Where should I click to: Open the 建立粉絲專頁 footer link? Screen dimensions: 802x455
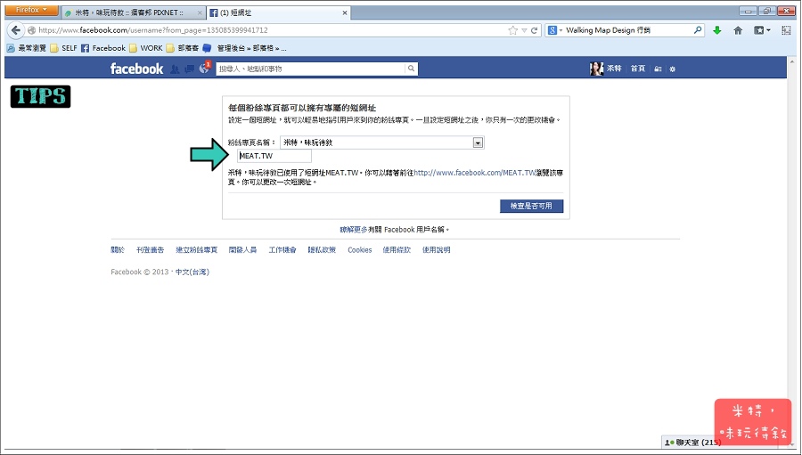point(196,250)
